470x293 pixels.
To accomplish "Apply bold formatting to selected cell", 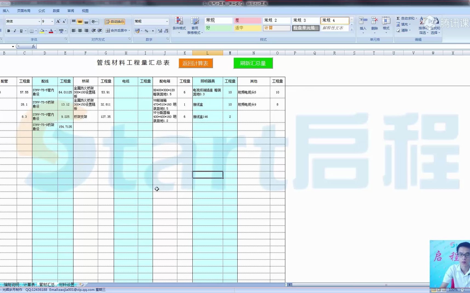I will (9, 31).
